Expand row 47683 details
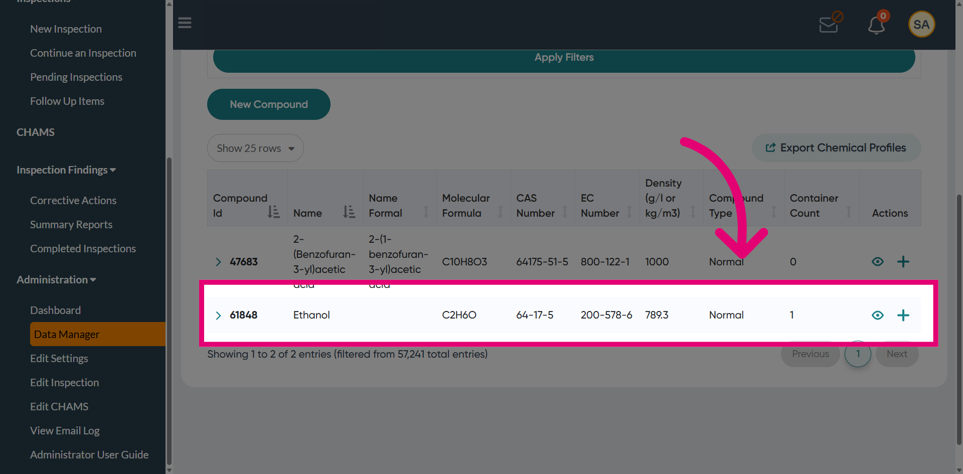The height and width of the screenshot is (474, 963). [x=218, y=262]
